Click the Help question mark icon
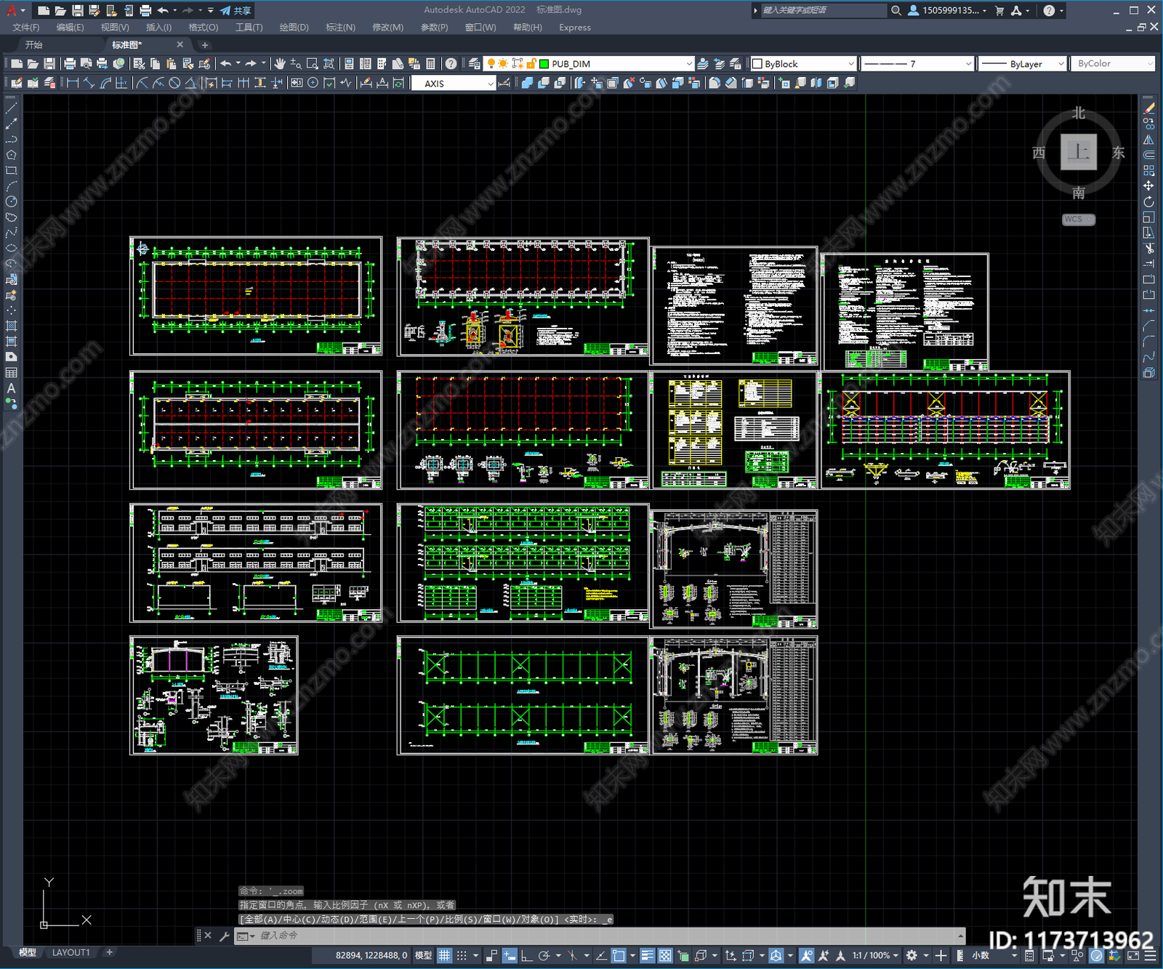 [x=451, y=64]
